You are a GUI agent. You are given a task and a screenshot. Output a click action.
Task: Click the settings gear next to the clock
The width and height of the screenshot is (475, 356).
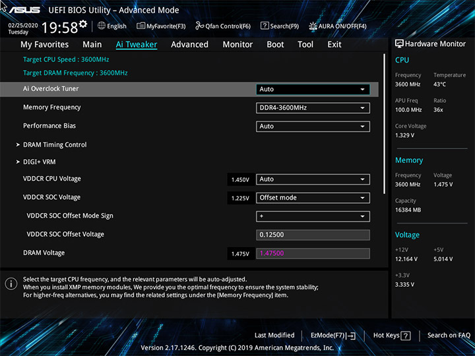[83, 24]
